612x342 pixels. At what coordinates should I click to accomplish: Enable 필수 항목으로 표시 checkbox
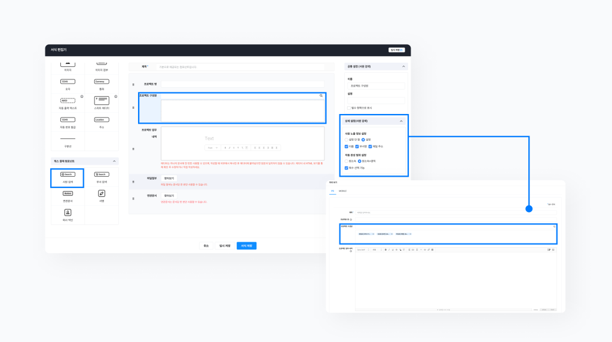(x=349, y=108)
